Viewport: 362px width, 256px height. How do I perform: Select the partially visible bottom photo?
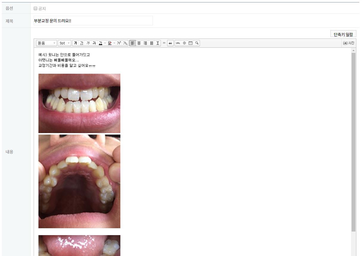(79, 246)
